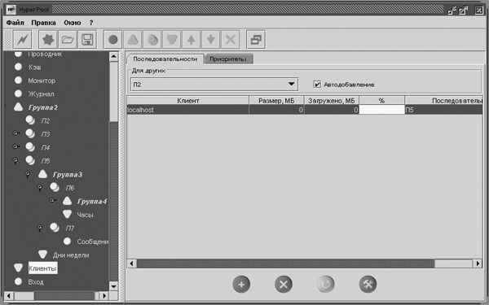Screen dimensions: 489x305
Task: Switch to the Последовательности tab
Action: point(165,59)
